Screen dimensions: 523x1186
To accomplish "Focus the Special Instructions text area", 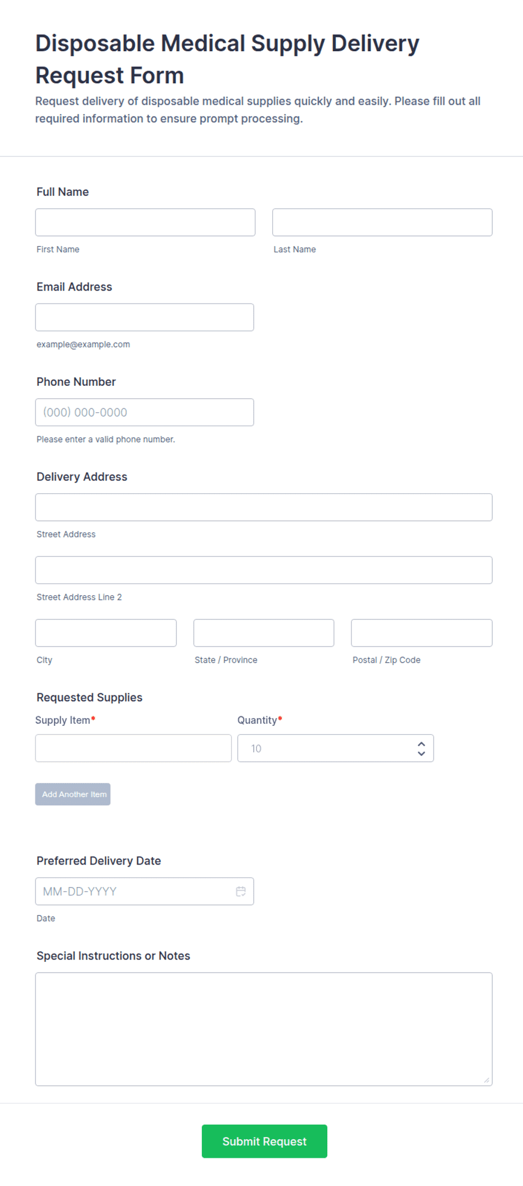I will (x=264, y=1029).
